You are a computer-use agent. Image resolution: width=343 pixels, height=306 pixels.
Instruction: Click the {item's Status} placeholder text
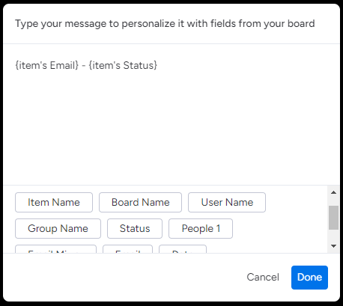coord(123,65)
